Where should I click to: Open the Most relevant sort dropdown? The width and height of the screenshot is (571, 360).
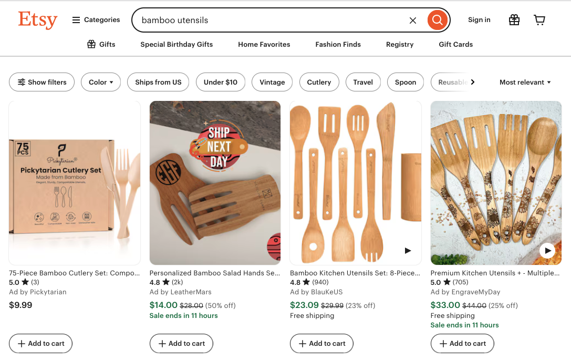[525, 82]
